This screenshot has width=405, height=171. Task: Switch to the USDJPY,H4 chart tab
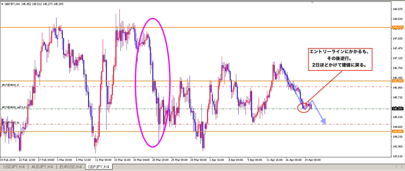[x=14, y=167]
